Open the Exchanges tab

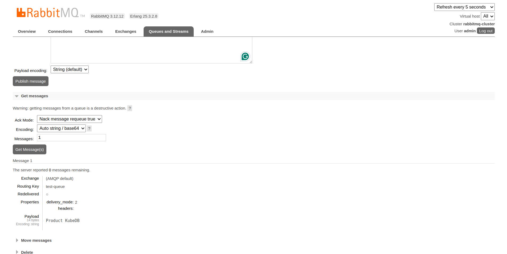125,31
